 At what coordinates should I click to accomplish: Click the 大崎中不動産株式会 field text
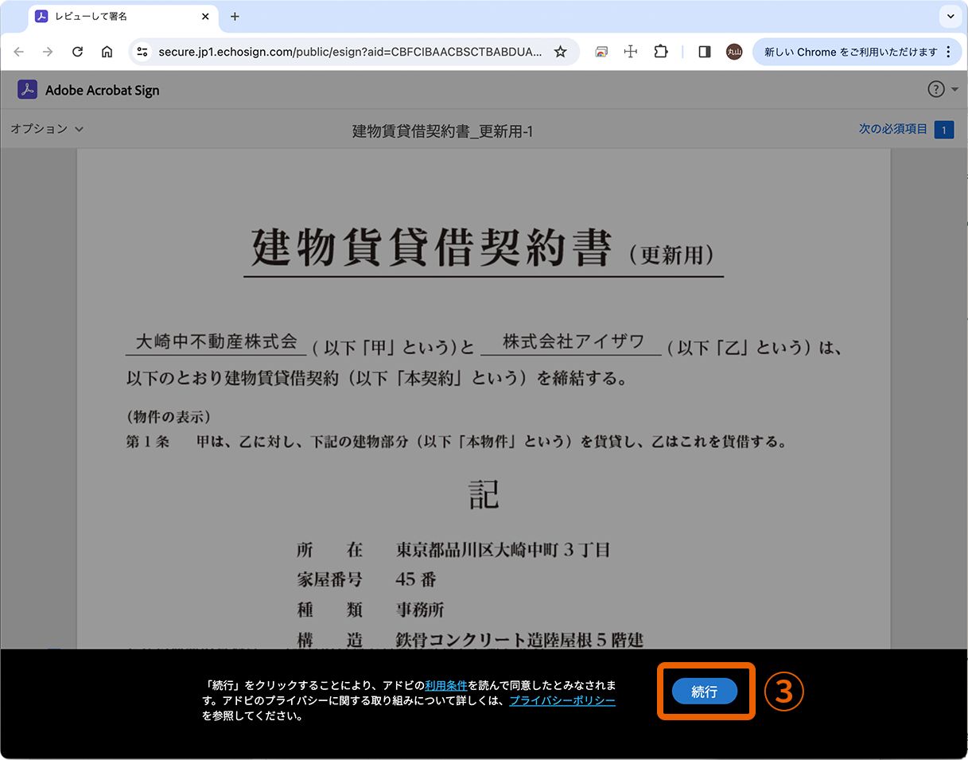coord(216,342)
